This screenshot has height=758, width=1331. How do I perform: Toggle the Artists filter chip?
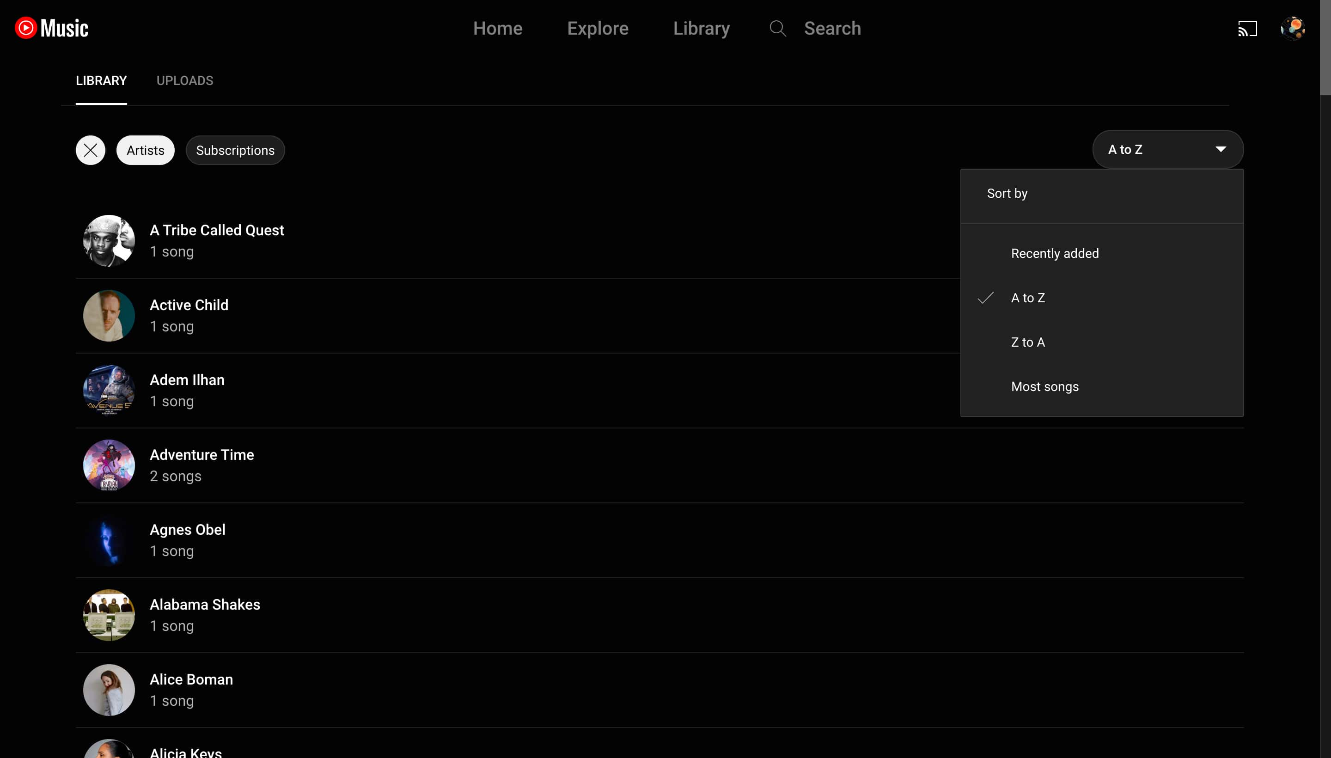145,151
